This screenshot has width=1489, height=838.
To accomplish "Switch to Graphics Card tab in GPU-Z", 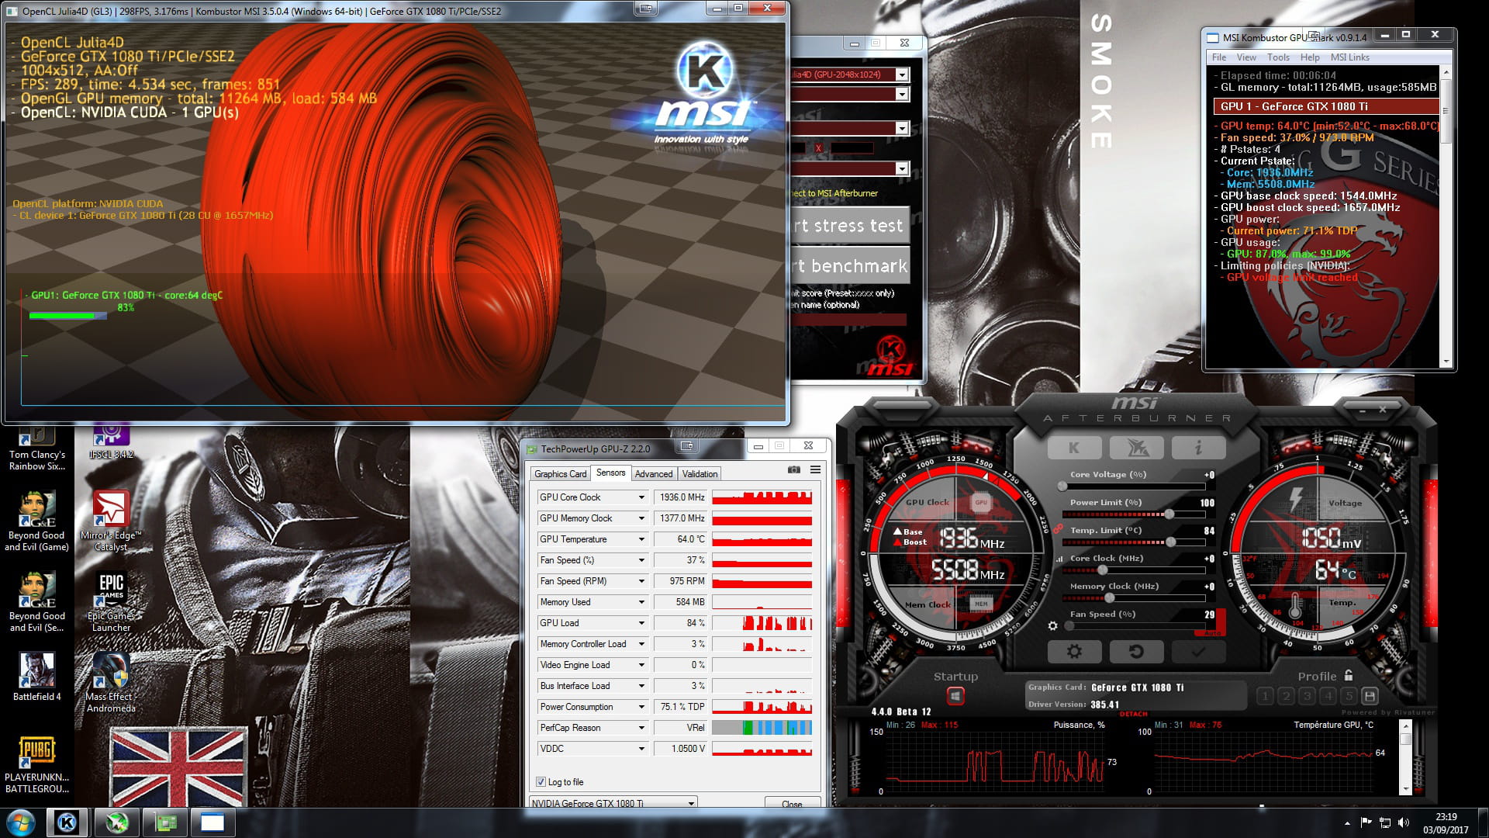I will 560,474.
